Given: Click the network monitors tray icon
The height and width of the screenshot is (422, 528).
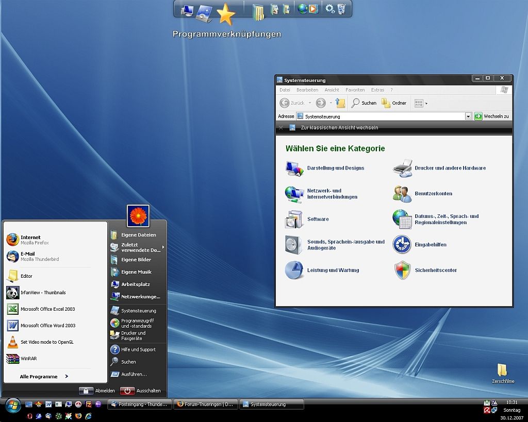Looking at the screenshot, I should click(x=494, y=410).
